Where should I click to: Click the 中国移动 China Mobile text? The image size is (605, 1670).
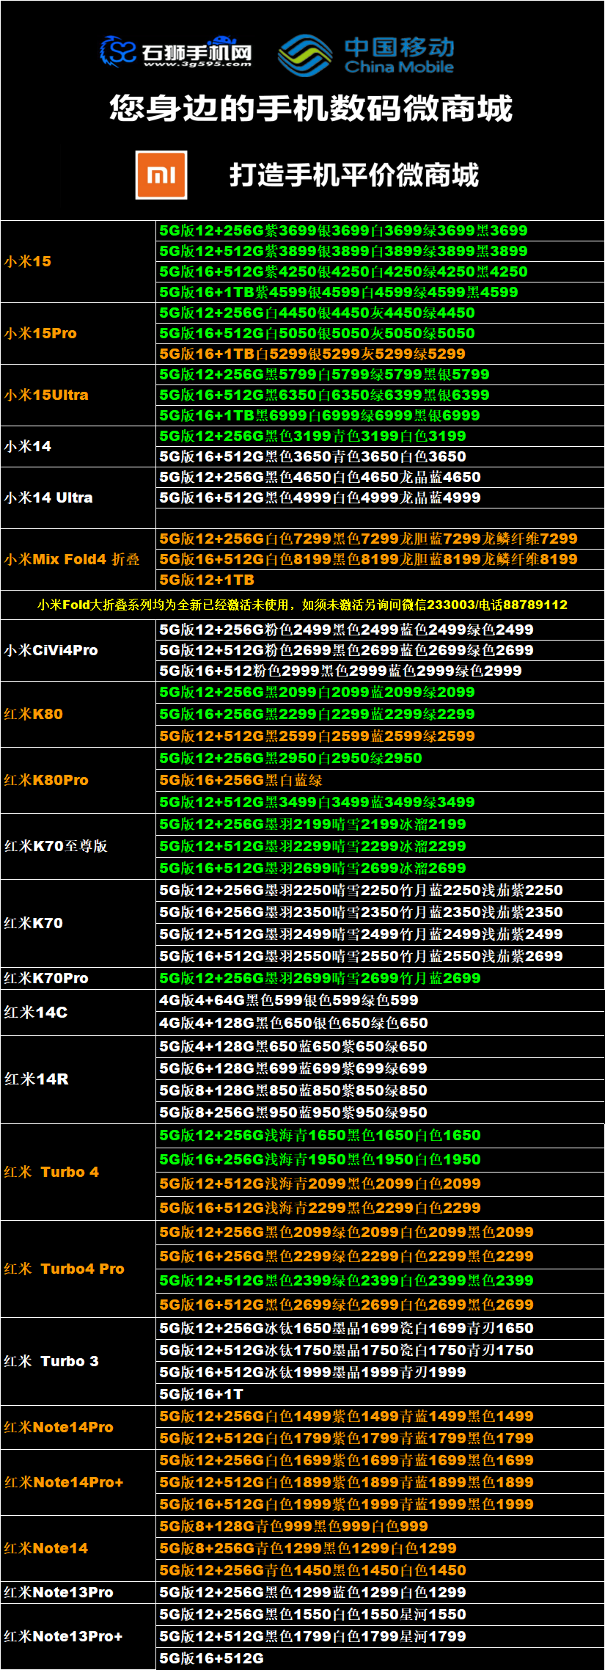400,55
